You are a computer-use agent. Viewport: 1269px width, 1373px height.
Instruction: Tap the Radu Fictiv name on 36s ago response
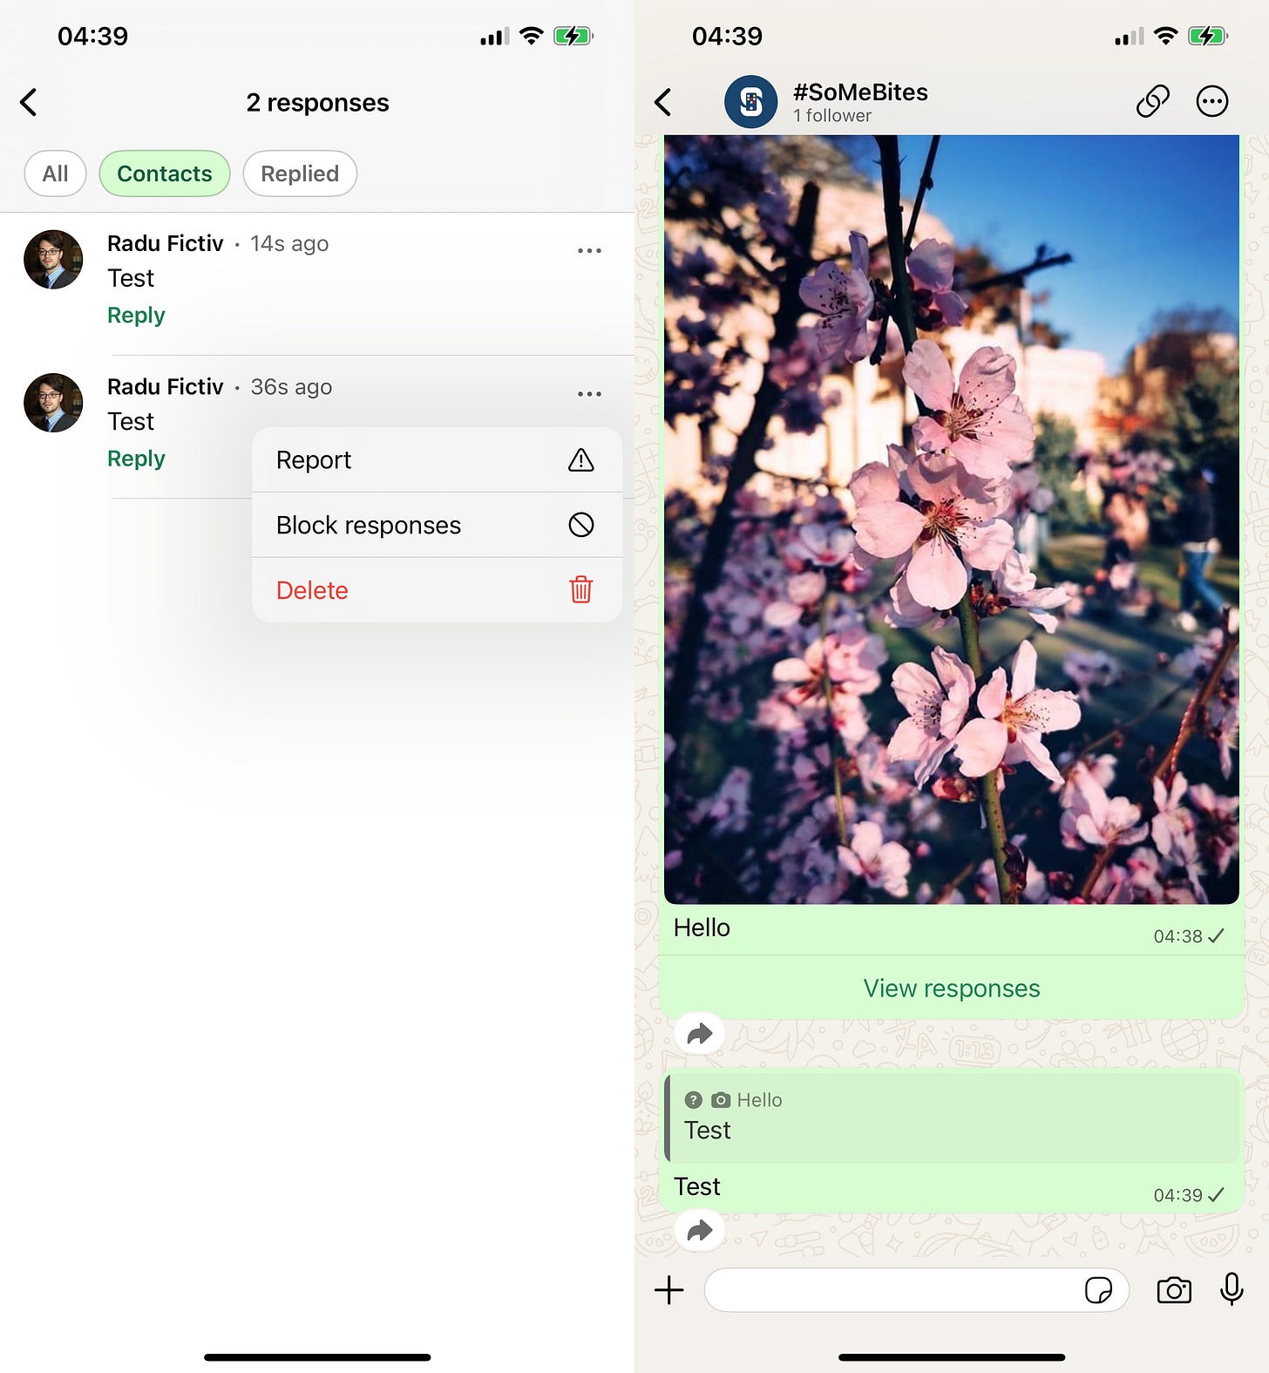point(166,387)
